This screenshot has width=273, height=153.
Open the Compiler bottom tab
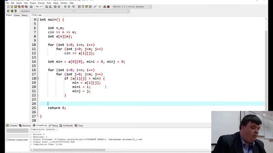click(x=12, y=125)
